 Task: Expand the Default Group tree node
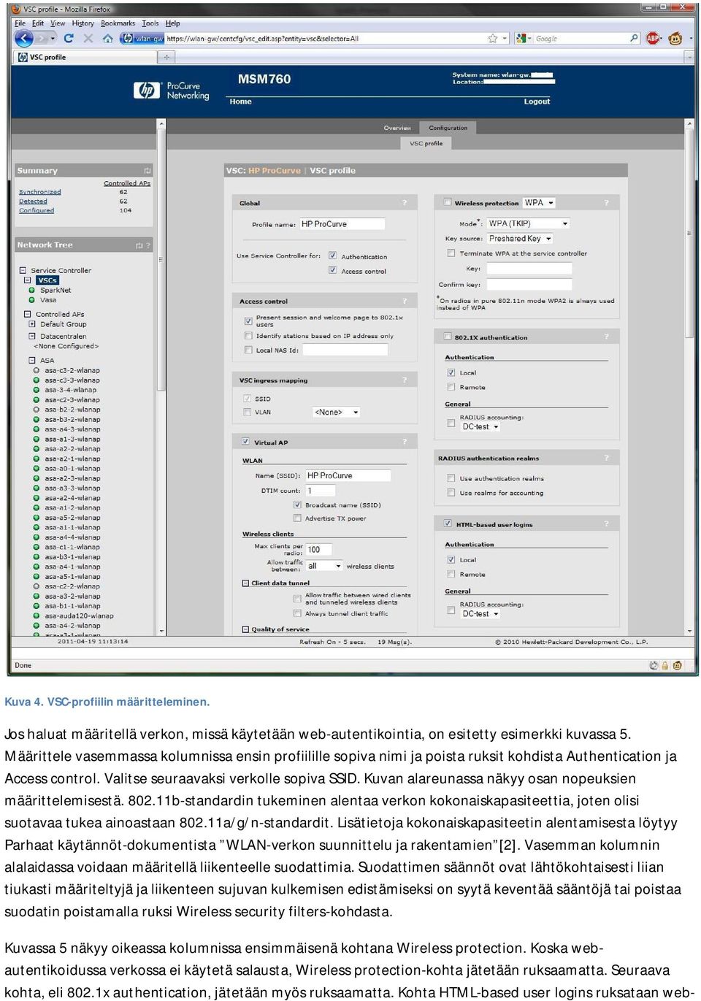point(32,324)
